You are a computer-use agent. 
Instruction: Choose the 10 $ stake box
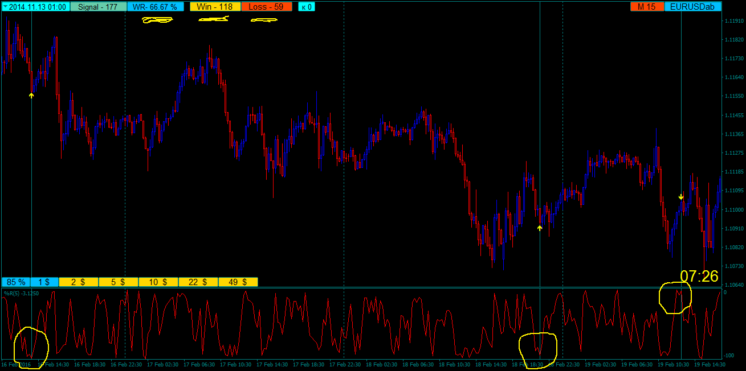[158, 282]
